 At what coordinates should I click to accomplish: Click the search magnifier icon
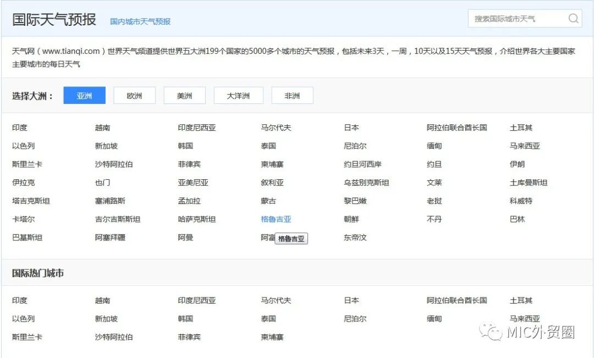(573, 18)
